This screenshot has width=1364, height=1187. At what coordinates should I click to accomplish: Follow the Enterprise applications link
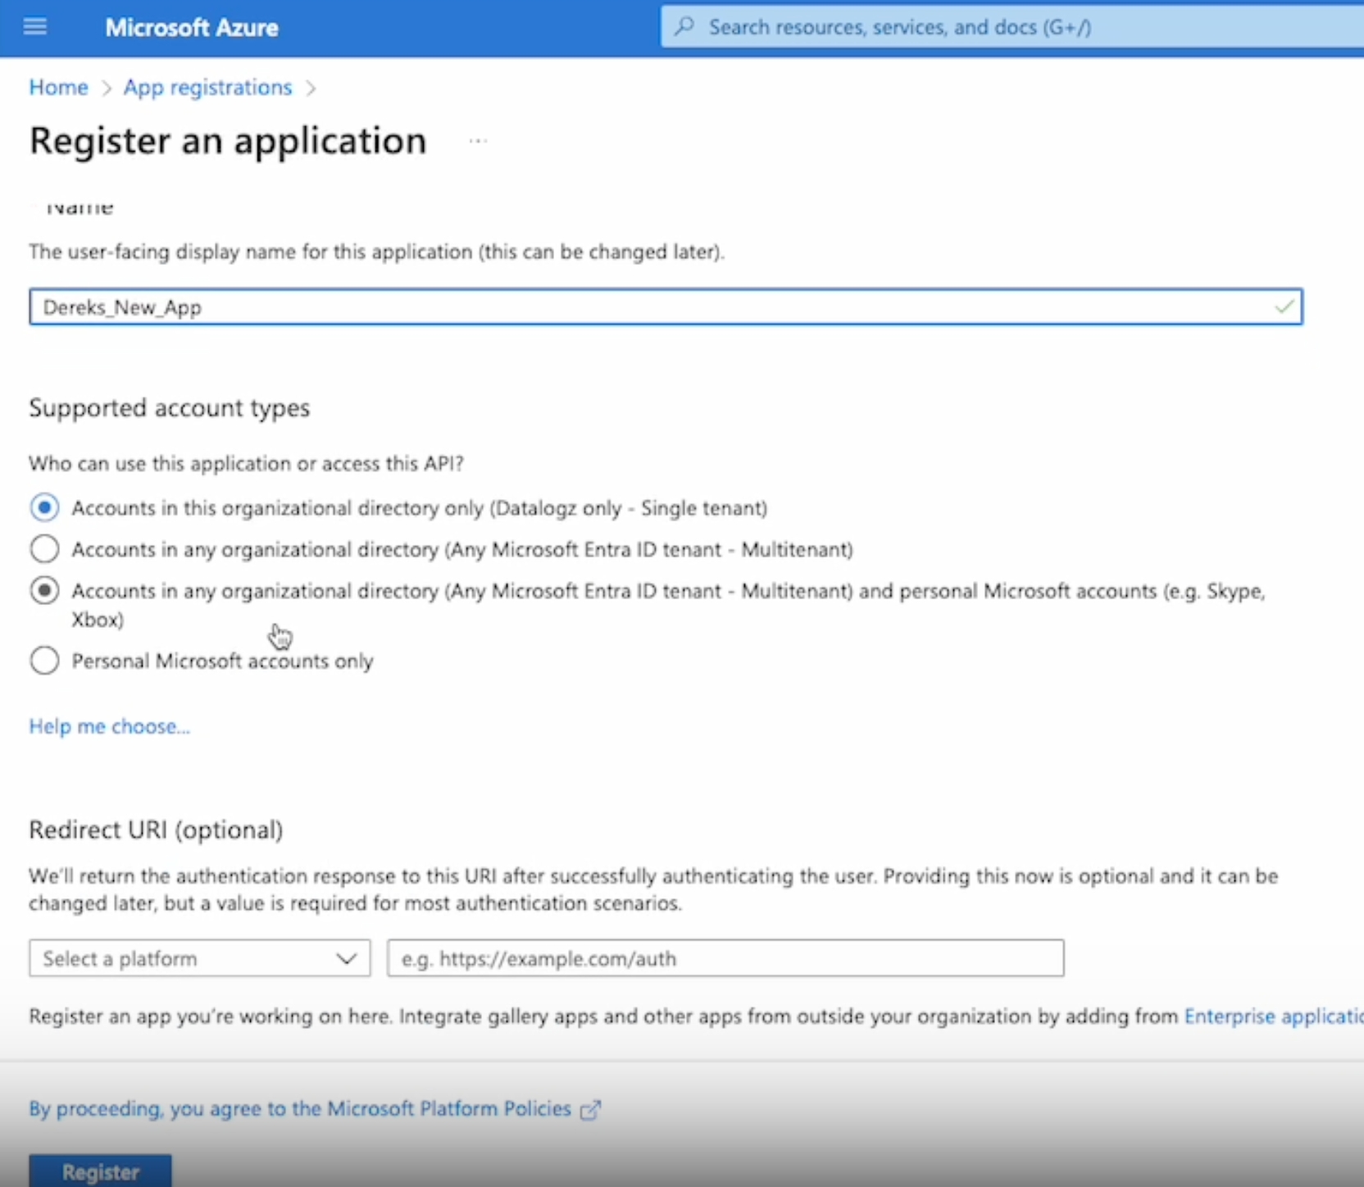point(1273,1016)
